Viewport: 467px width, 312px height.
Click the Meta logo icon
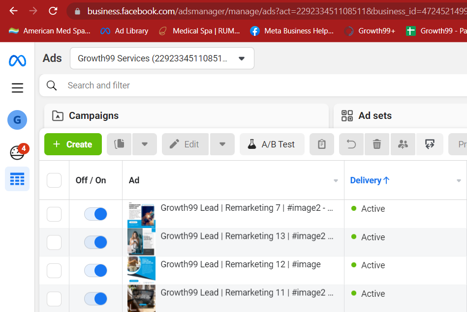(x=17, y=60)
